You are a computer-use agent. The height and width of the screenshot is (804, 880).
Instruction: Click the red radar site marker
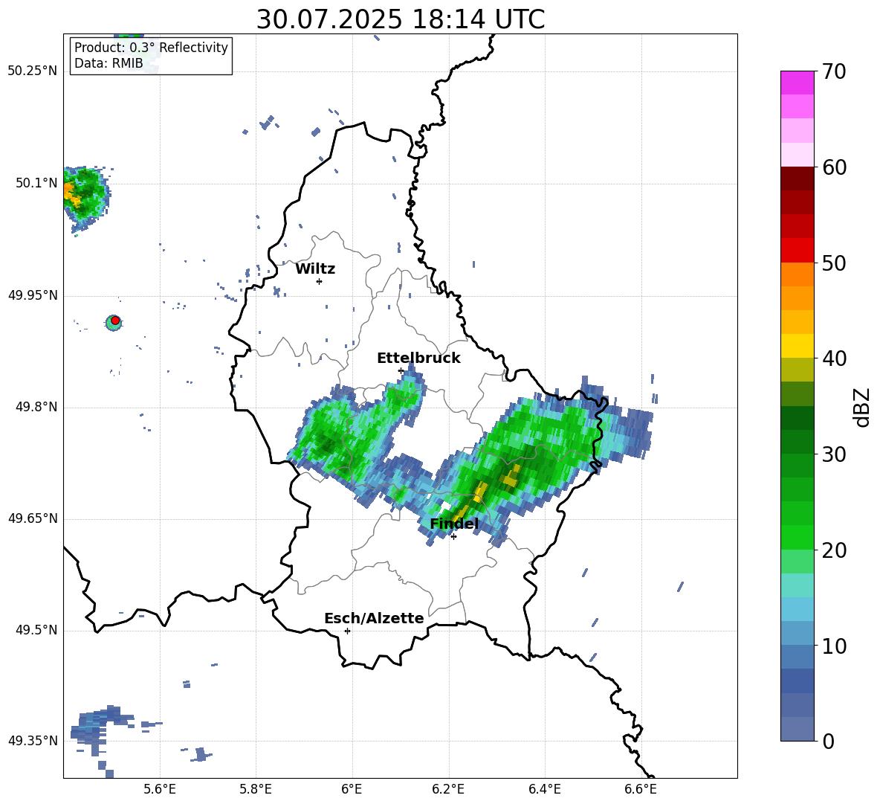point(115,321)
